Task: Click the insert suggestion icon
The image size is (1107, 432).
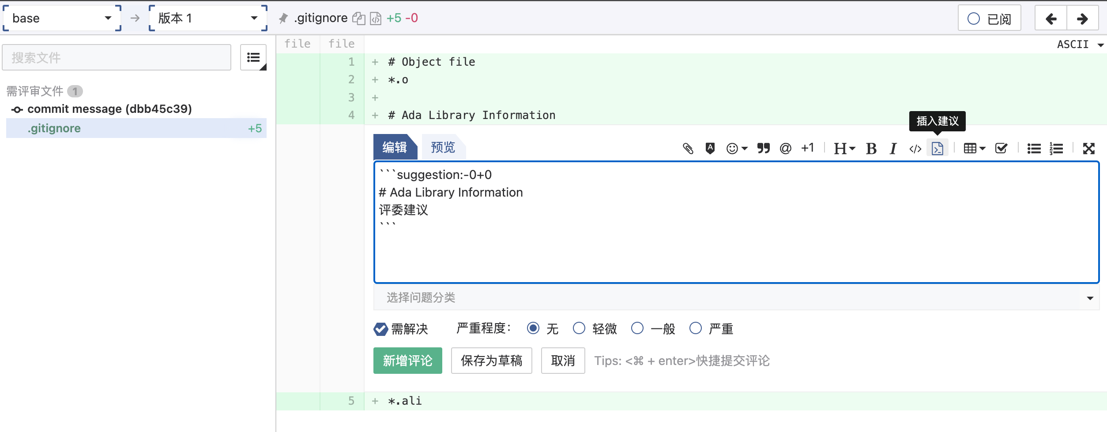Action: click(x=937, y=149)
